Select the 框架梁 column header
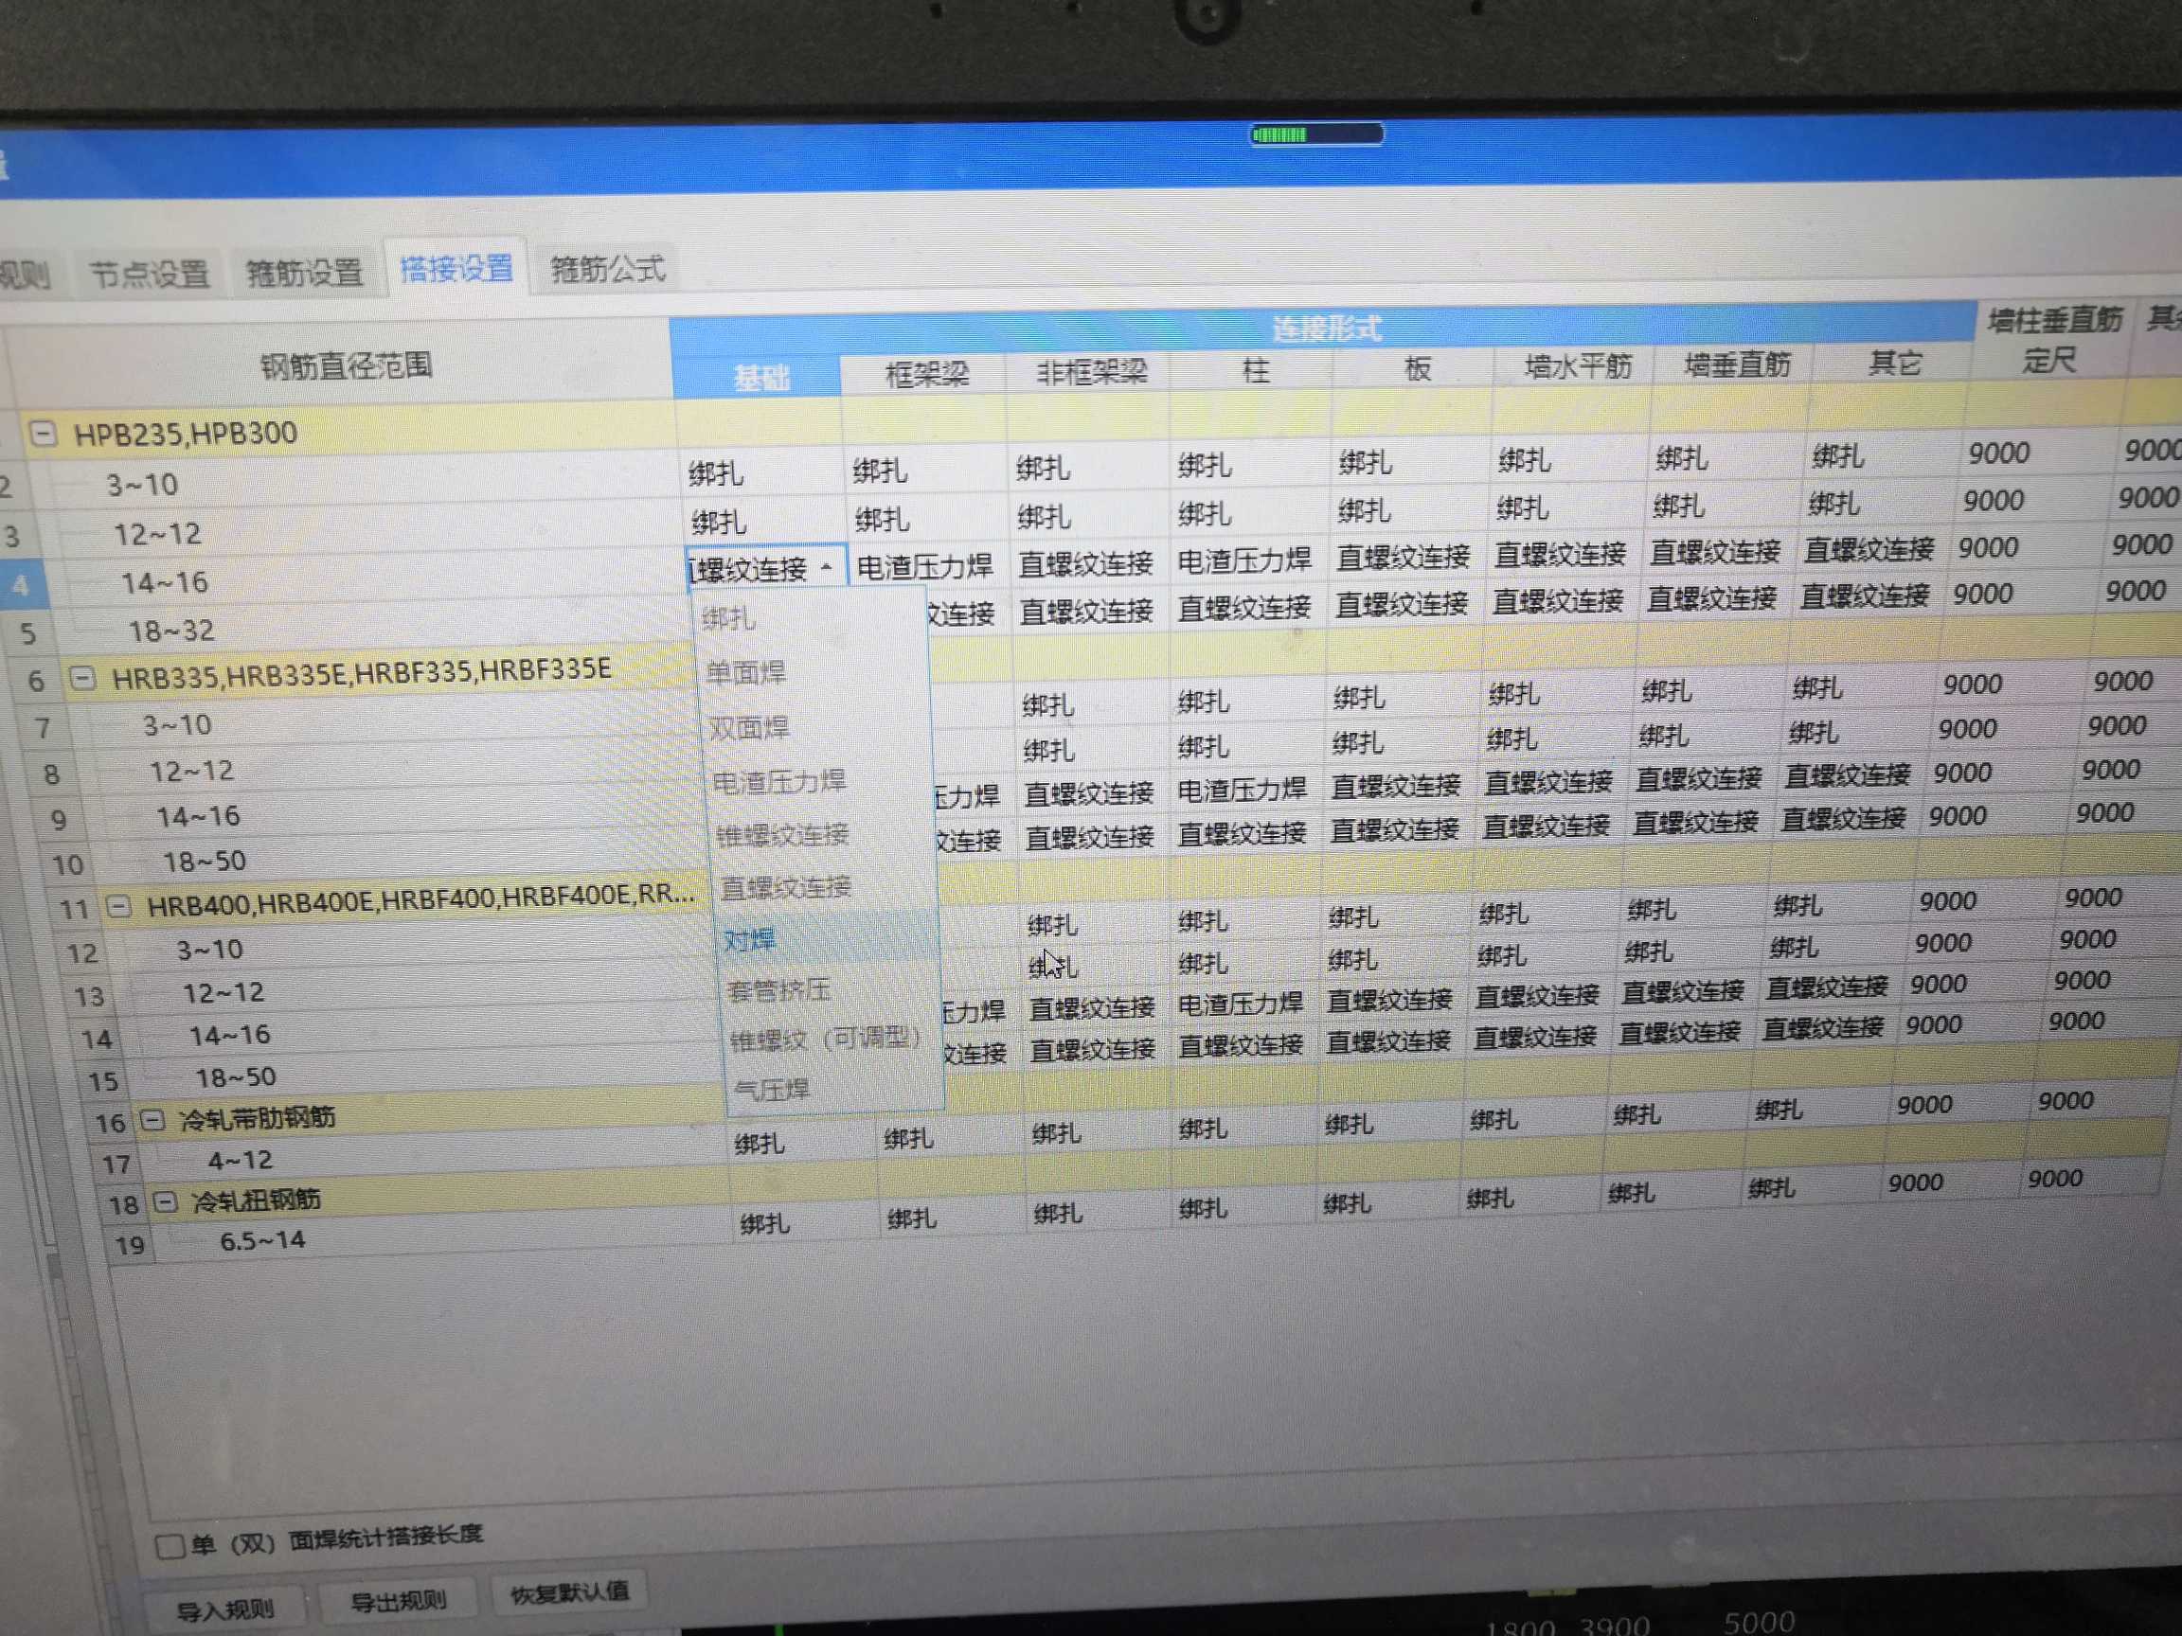Screen dimensions: 2182x1636 click(x=927, y=375)
